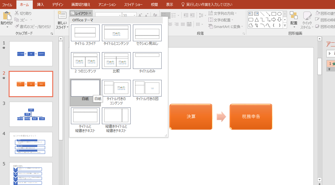Pick the freeform scribble shape
Image resolution: width=335 pixels, height=185 pixels.
pos(257,25)
